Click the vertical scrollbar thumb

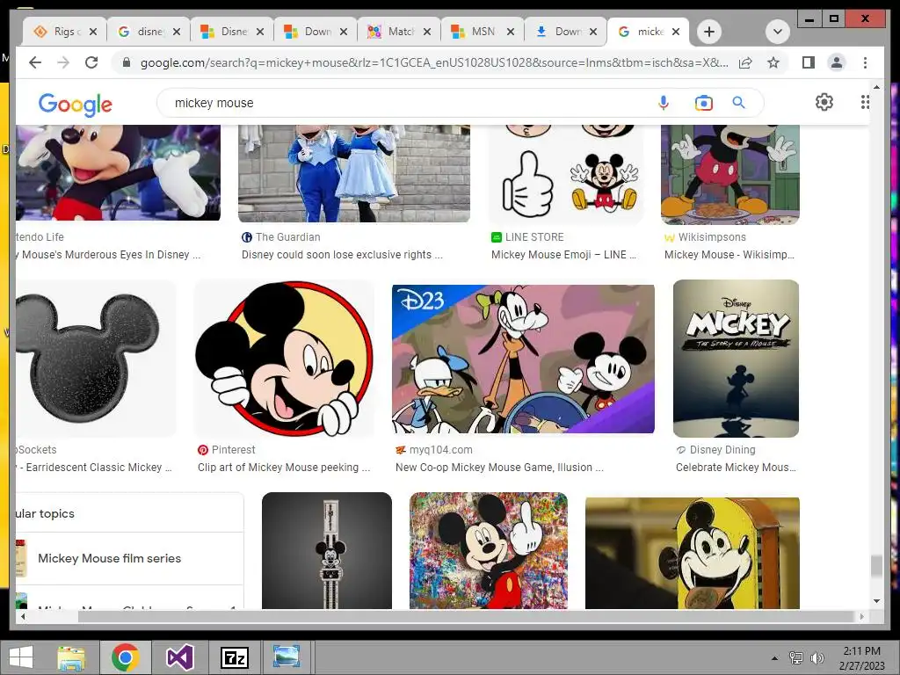tap(876, 566)
